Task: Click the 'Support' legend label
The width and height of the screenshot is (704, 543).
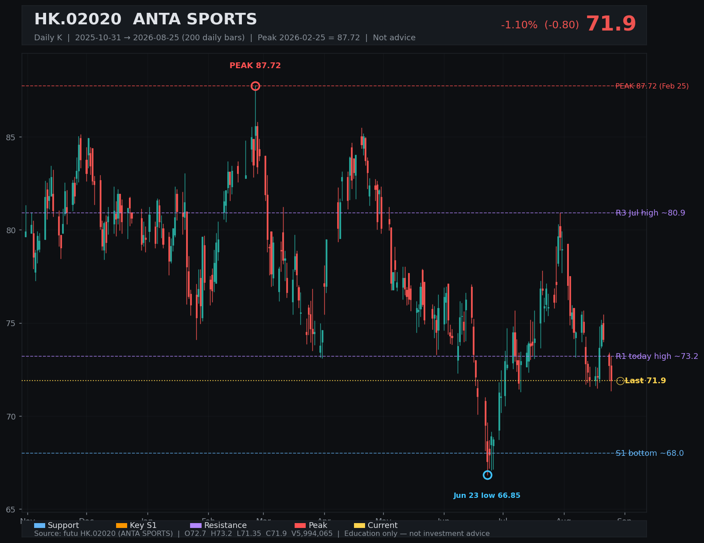Action: click(x=63, y=525)
